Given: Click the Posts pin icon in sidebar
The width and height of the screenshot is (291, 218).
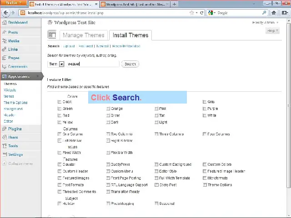Looking at the screenshot, I should 4,32.
